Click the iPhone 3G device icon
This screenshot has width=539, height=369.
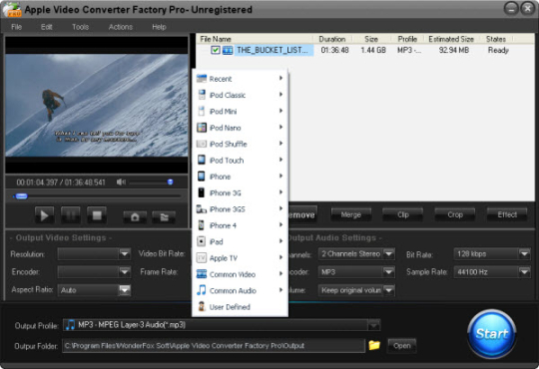click(202, 192)
